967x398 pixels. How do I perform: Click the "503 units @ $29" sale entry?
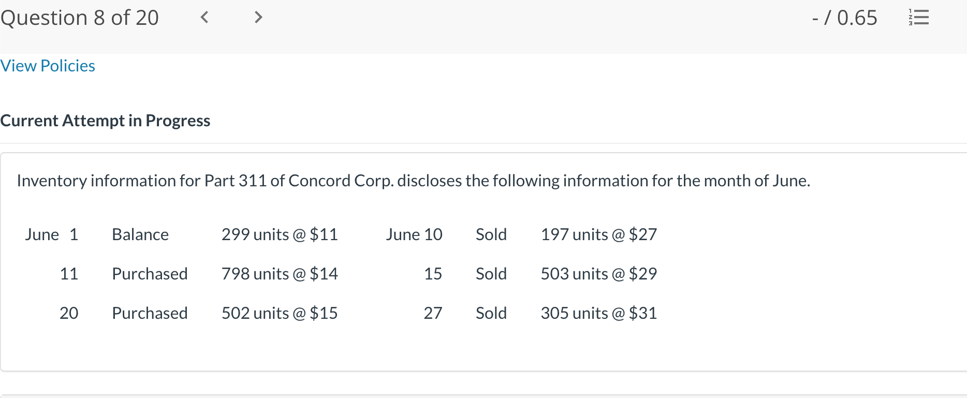pos(598,274)
